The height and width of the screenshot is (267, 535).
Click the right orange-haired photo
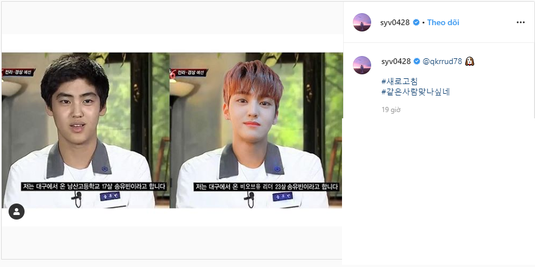pos(256,130)
